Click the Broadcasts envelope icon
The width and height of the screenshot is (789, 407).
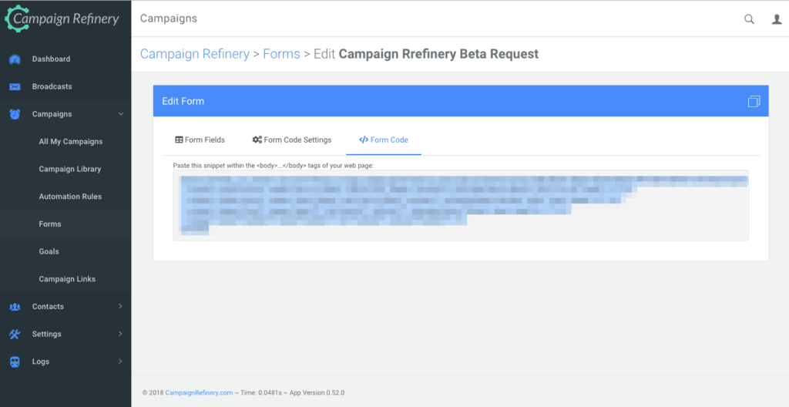click(15, 86)
